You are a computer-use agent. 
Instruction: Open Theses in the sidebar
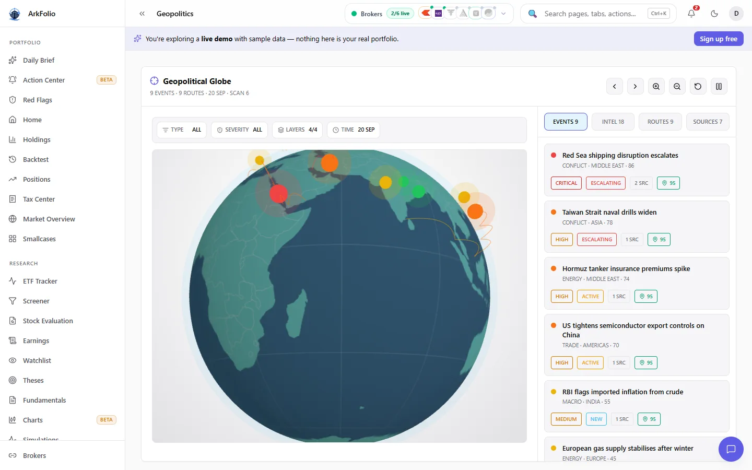point(63,380)
